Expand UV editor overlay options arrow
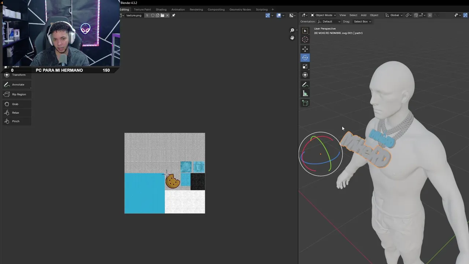 coord(284,15)
